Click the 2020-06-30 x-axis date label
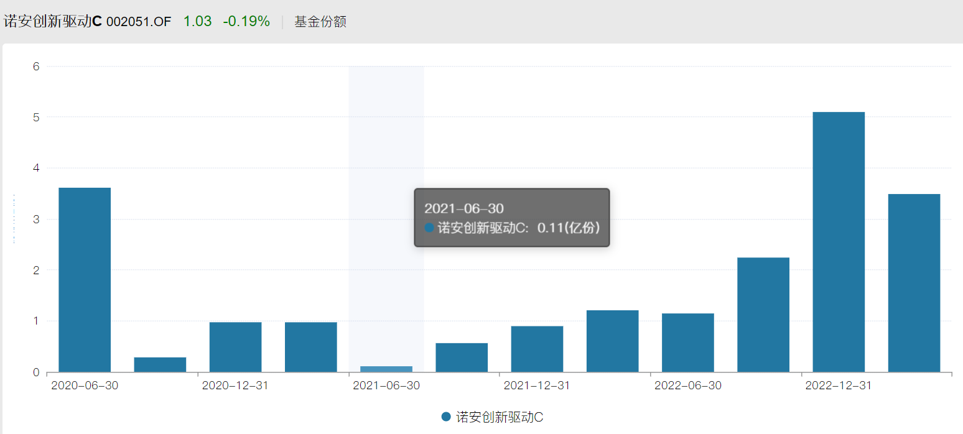 coord(85,386)
